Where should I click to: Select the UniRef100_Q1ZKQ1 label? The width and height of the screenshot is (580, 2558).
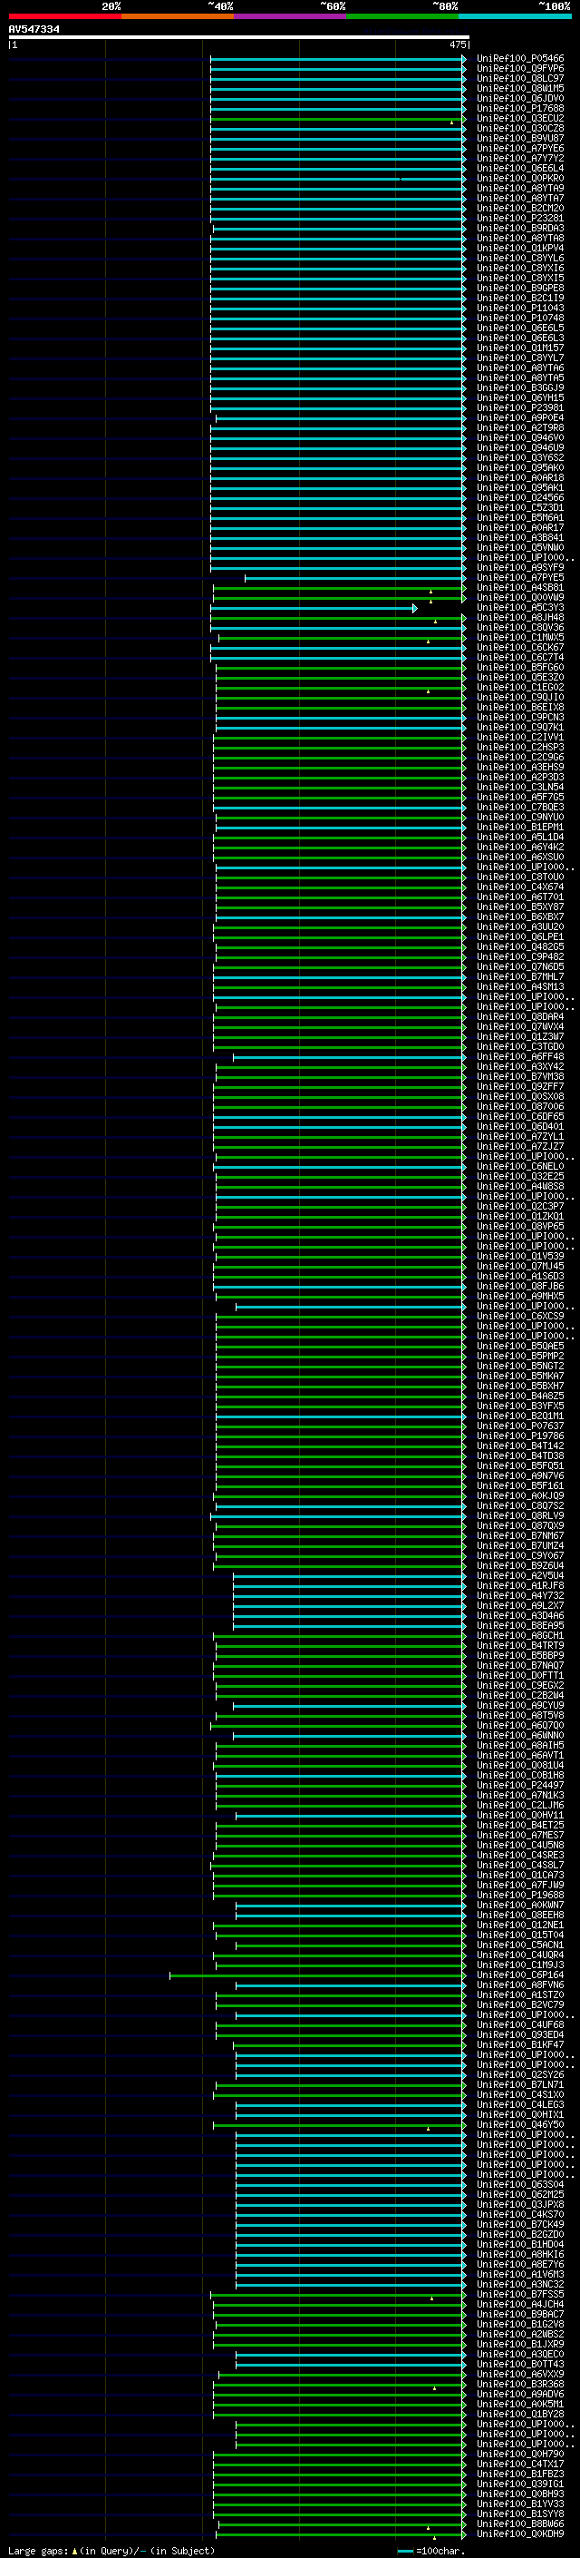click(x=520, y=1217)
